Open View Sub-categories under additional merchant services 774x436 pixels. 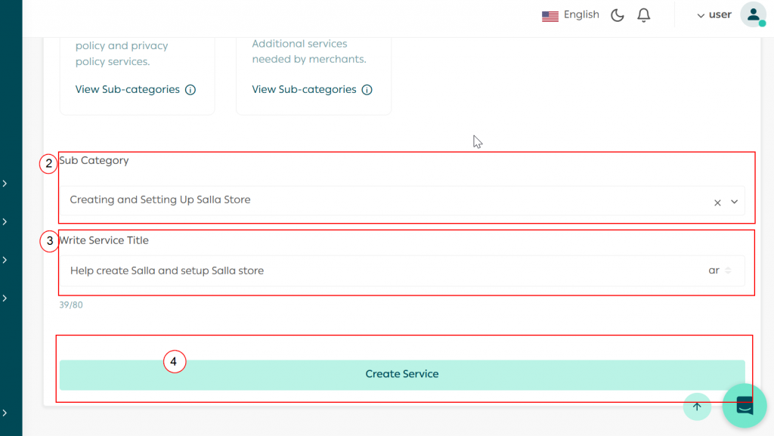[x=304, y=89]
